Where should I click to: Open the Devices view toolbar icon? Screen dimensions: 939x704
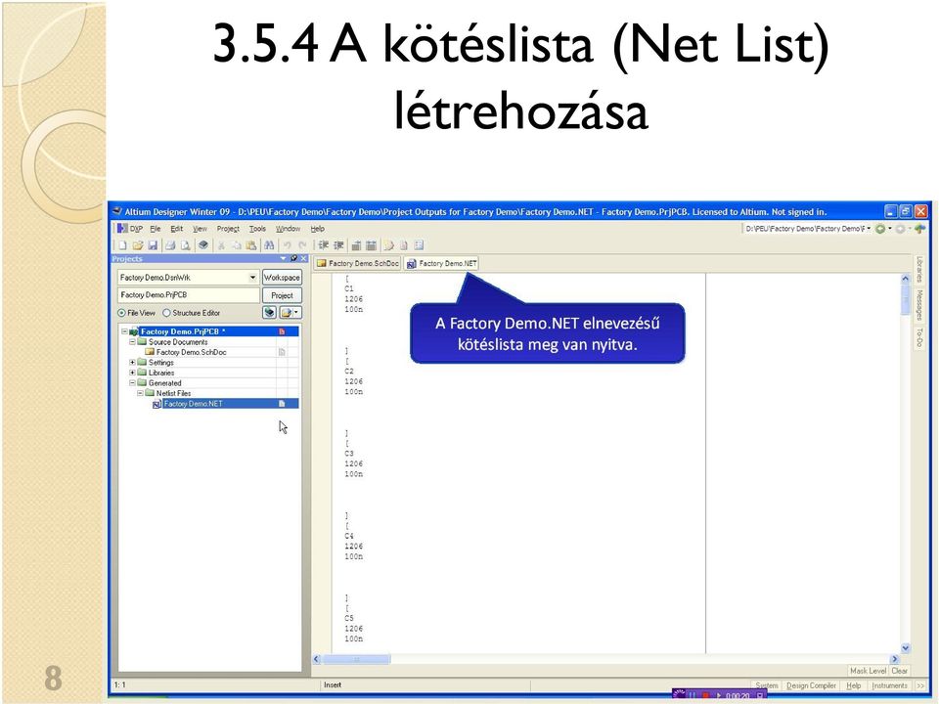point(203,245)
